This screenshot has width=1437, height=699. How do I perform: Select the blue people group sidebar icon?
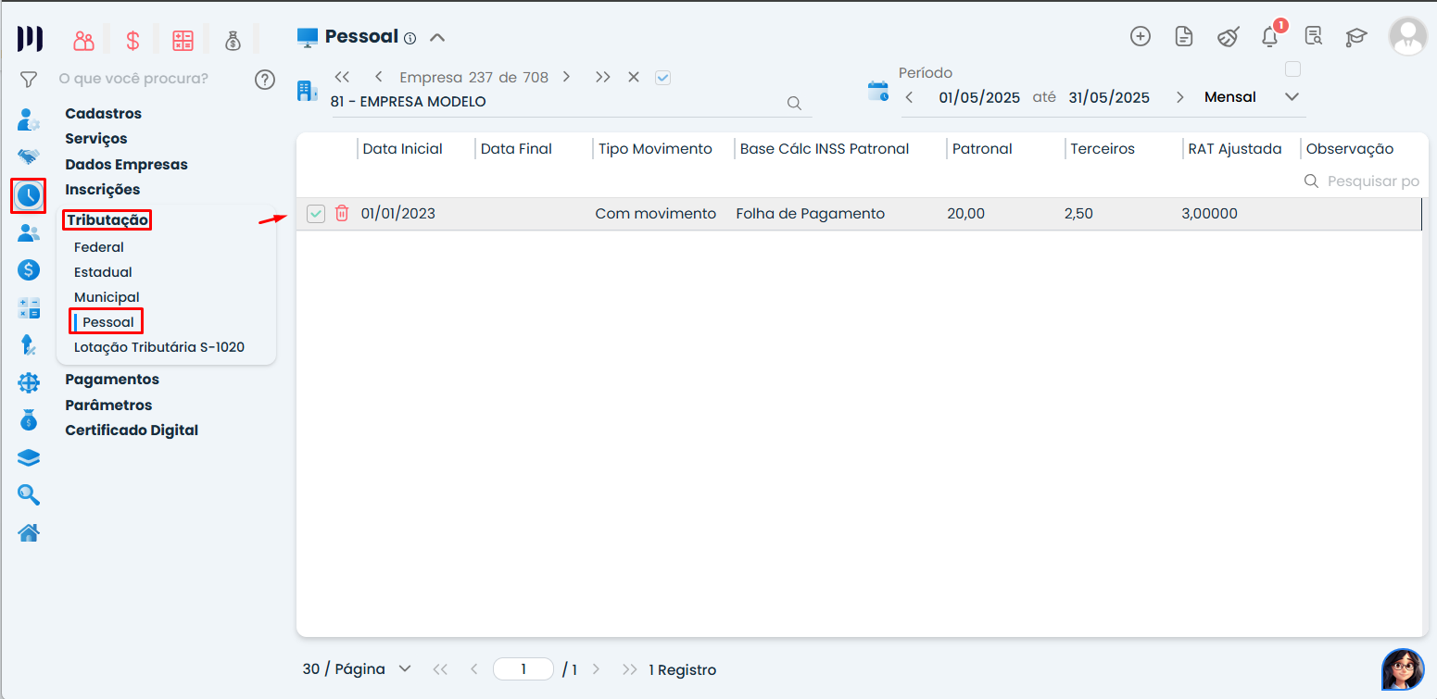point(29,233)
